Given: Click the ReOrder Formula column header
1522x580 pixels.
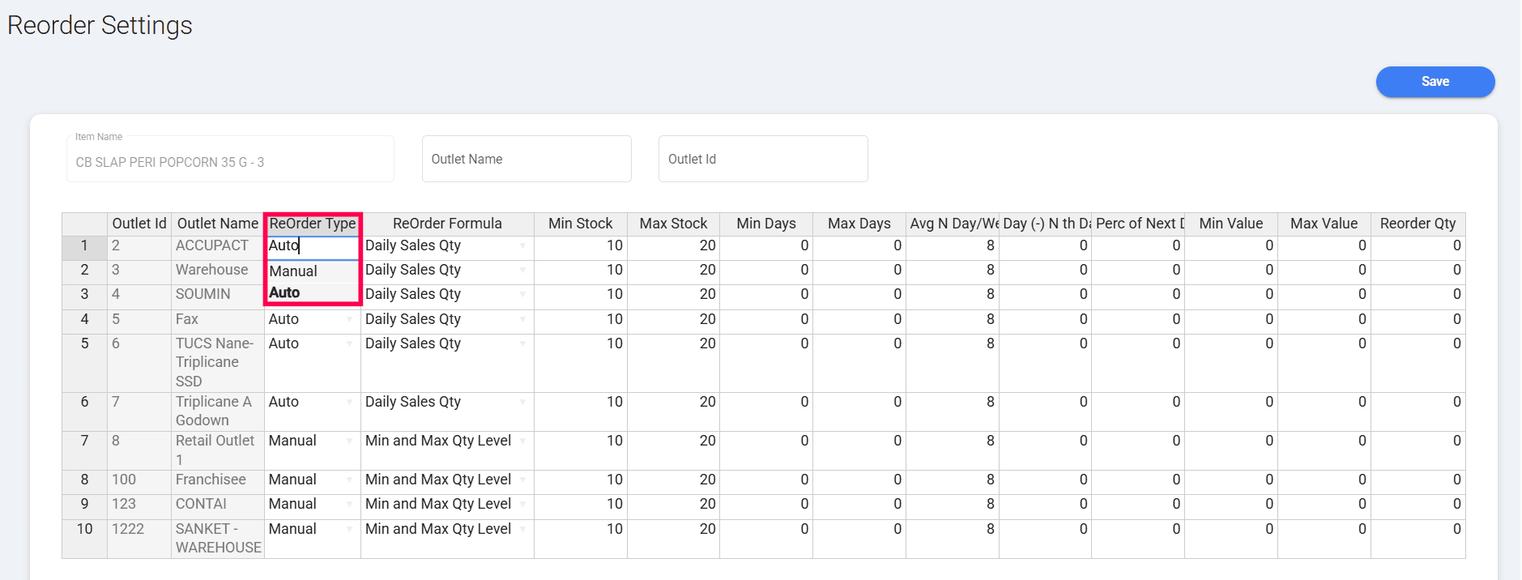Looking at the screenshot, I should point(447,224).
